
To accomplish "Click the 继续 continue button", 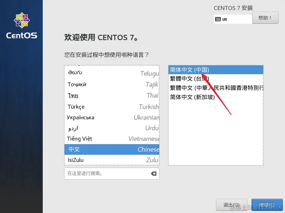I will pos(267,205).
